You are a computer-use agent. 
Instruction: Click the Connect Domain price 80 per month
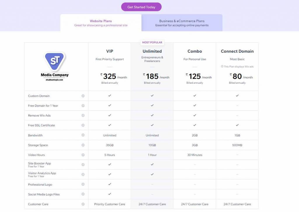(x=241, y=76)
